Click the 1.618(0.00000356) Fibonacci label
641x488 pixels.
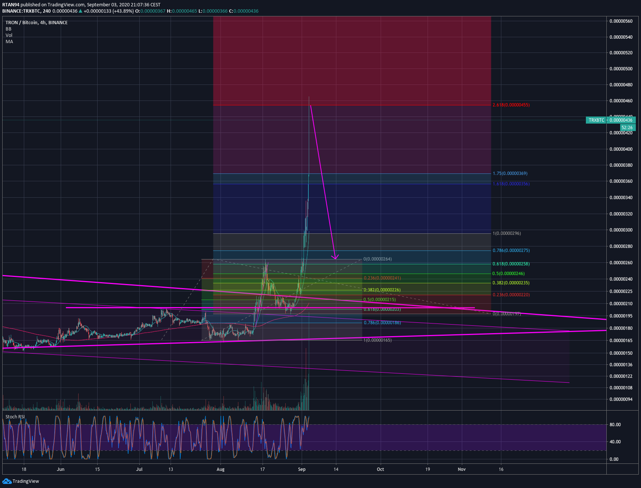pos(511,184)
